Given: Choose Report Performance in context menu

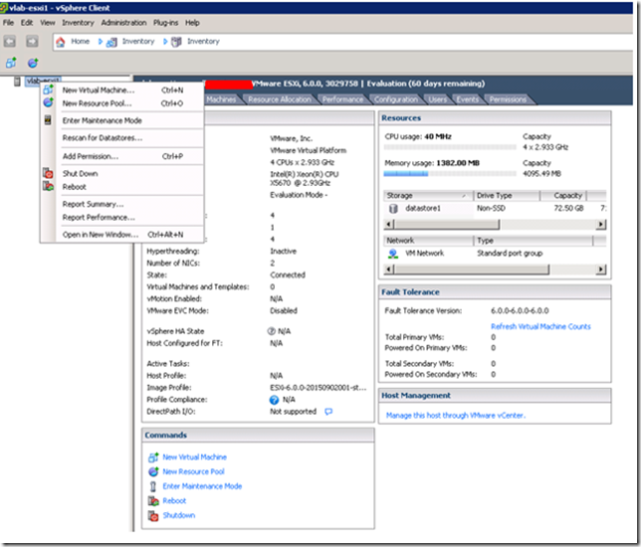Looking at the screenshot, I should 122,218.
